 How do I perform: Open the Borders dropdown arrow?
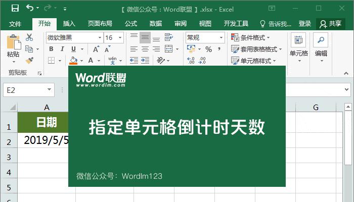[60, 61]
